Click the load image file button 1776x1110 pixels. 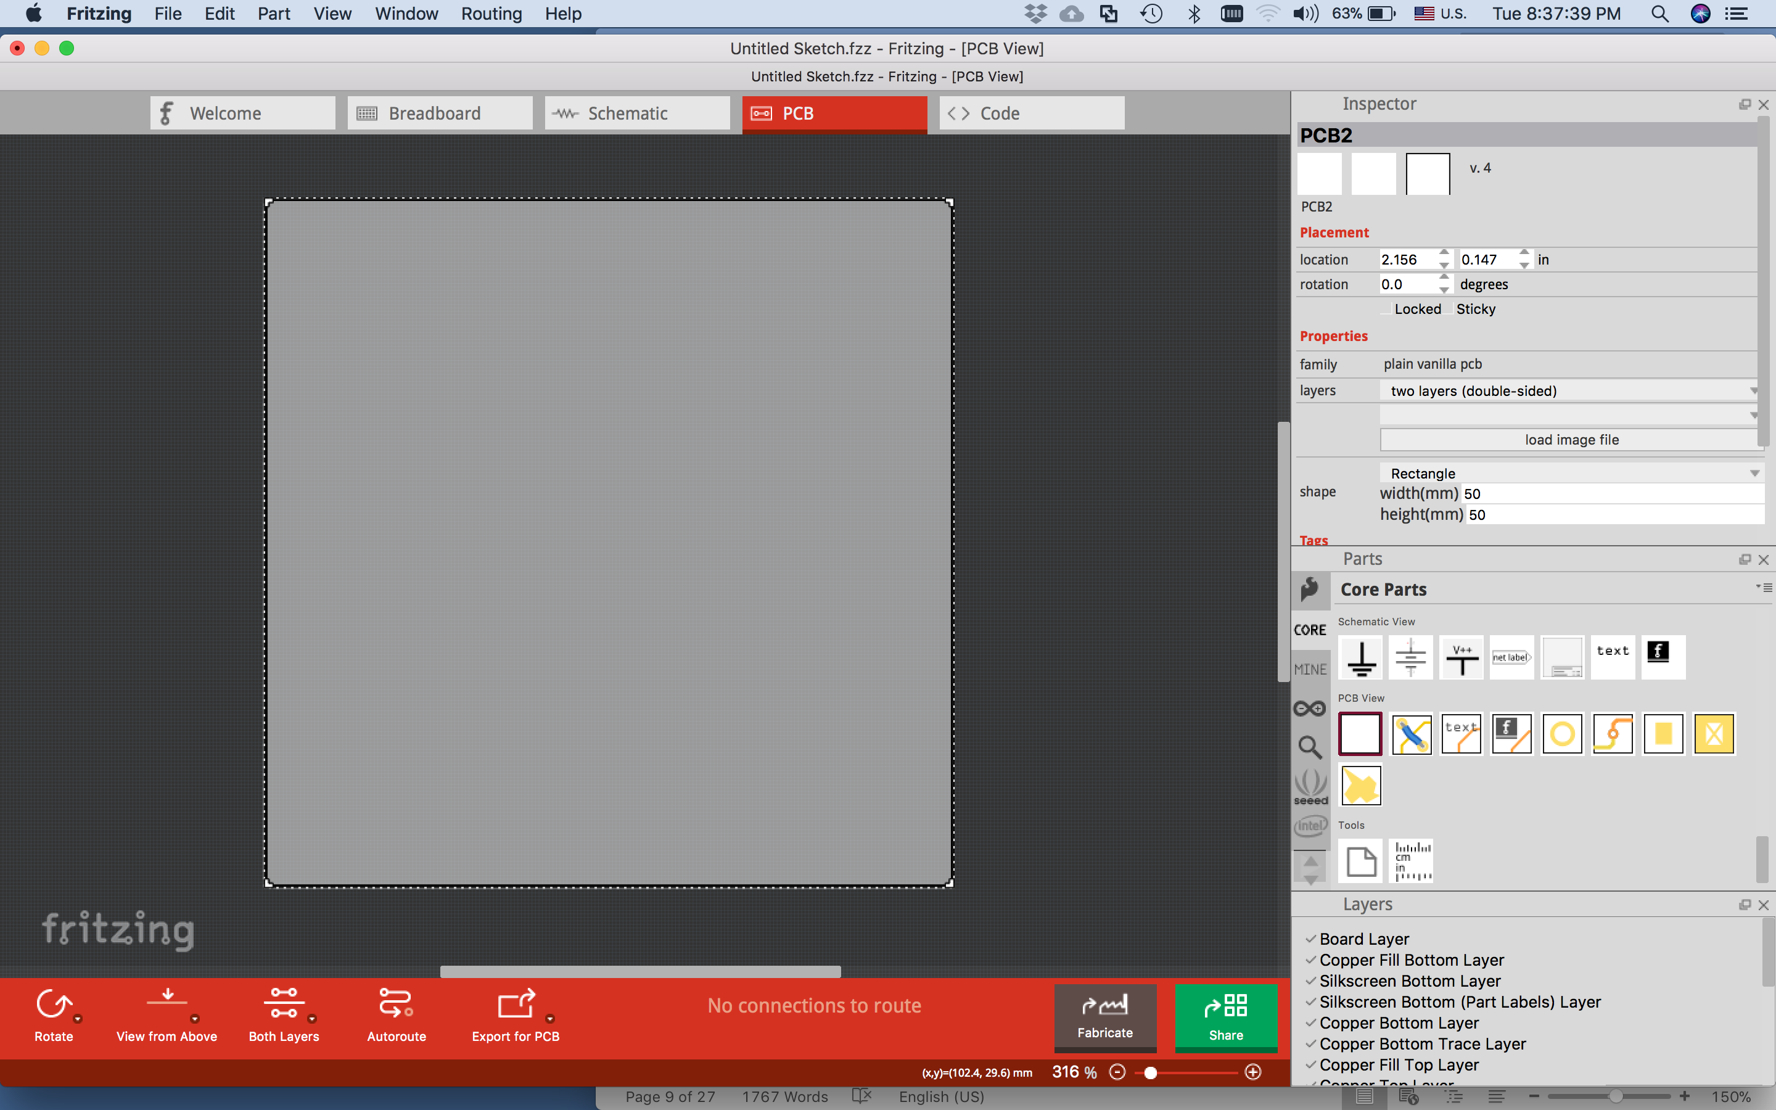pyautogui.click(x=1571, y=440)
